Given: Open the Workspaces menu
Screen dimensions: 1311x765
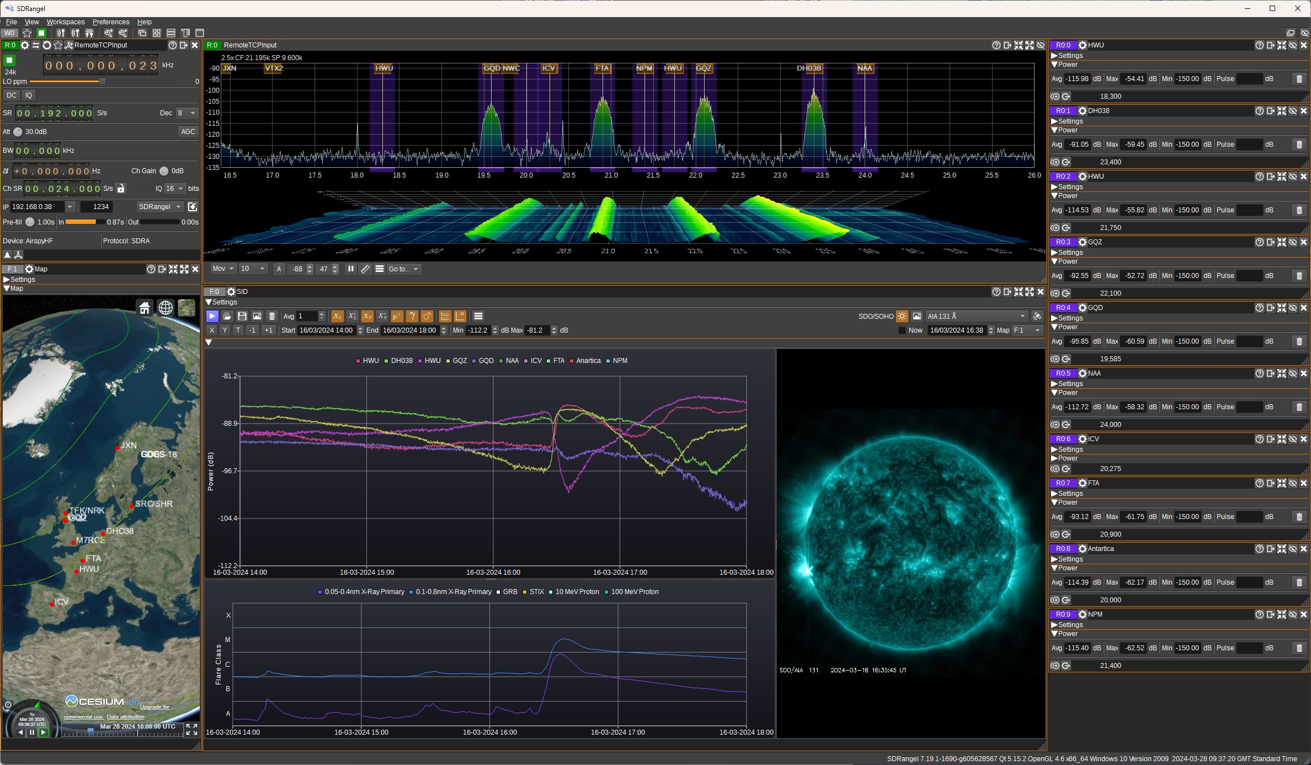Looking at the screenshot, I should (x=66, y=22).
